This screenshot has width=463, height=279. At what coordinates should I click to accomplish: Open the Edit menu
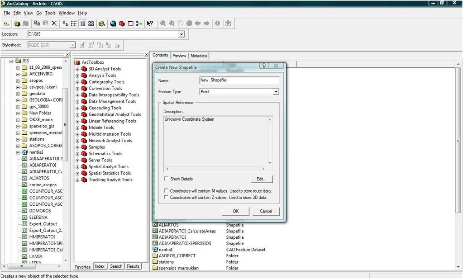(x=17, y=13)
